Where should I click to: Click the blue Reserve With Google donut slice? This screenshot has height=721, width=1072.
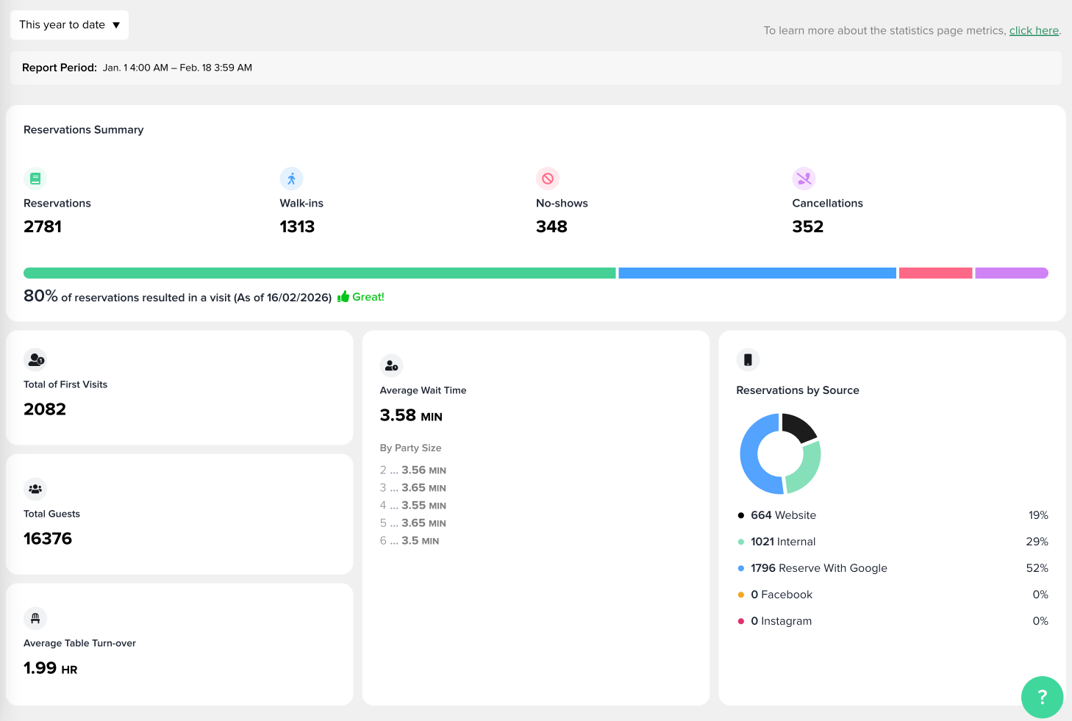(x=750, y=459)
